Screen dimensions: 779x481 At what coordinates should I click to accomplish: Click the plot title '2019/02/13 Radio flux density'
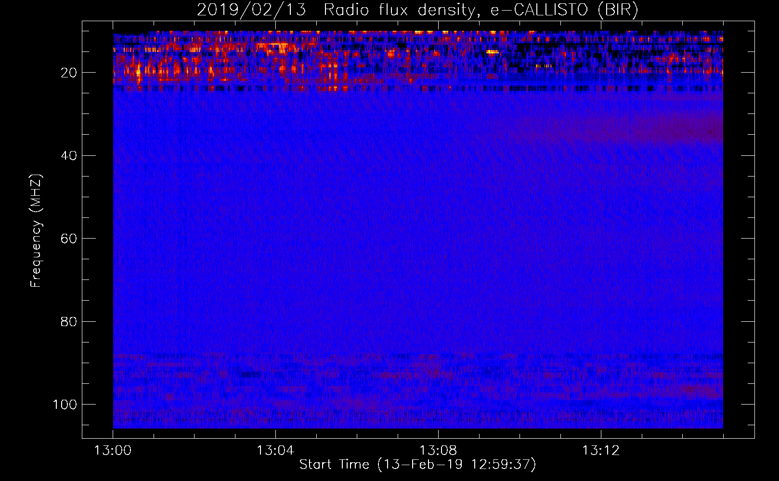tap(417, 10)
